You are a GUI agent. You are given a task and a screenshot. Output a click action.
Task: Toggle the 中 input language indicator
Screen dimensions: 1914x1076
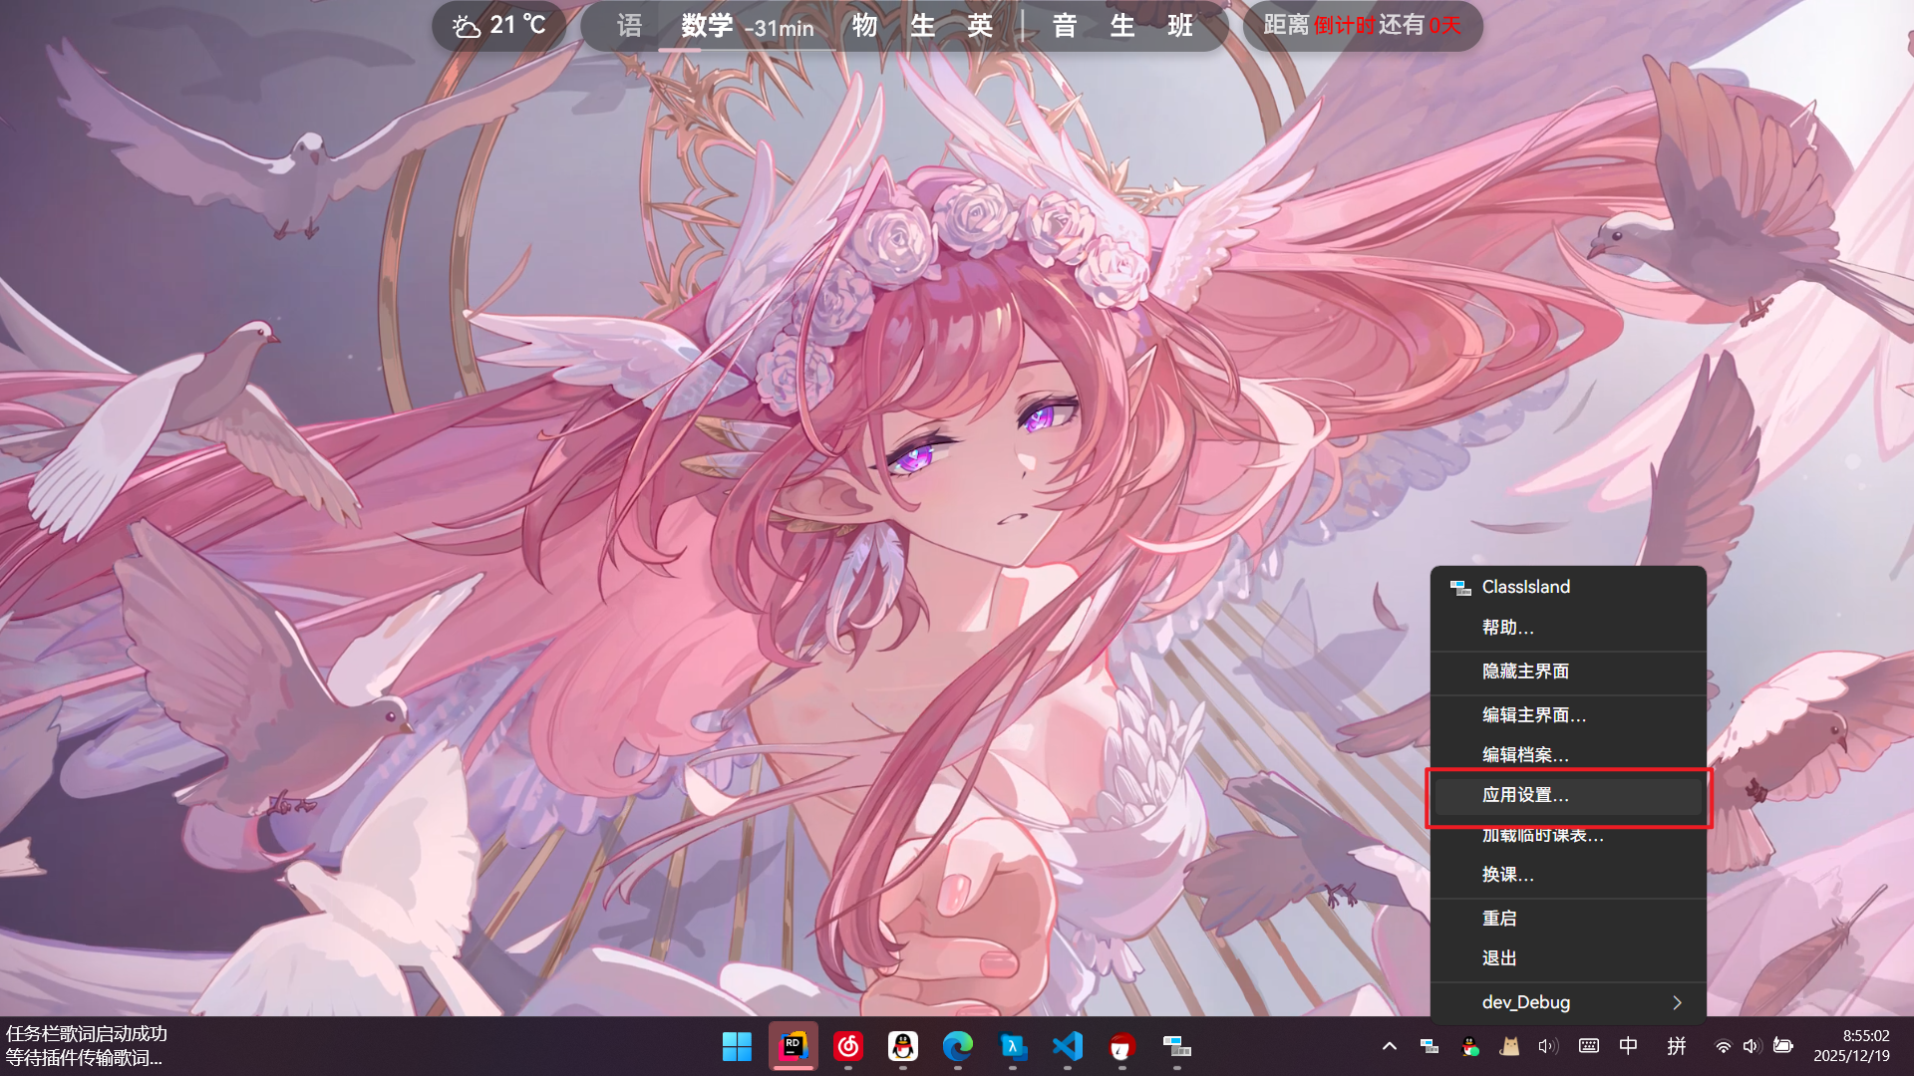pos(1628,1046)
